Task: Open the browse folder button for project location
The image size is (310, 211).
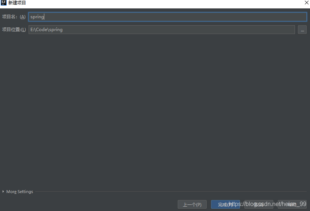Action: [302, 30]
